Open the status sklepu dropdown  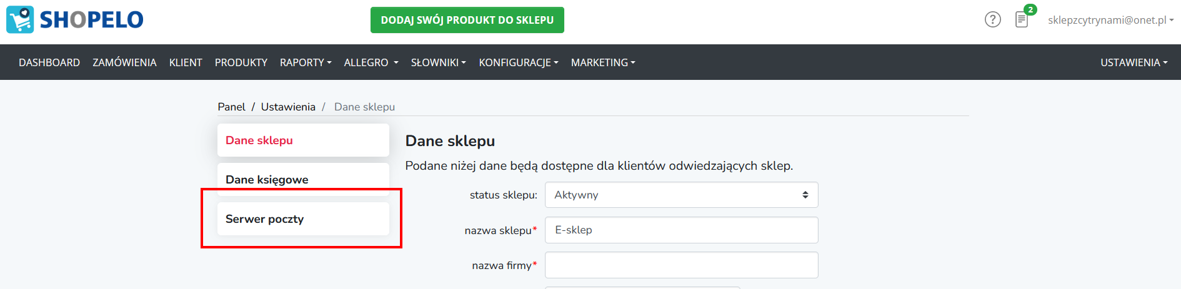(681, 195)
